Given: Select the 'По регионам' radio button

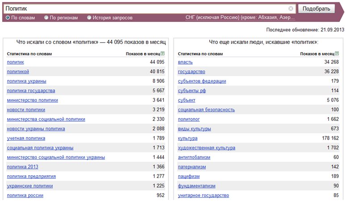Looking at the screenshot, I should (x=46, y=17).
